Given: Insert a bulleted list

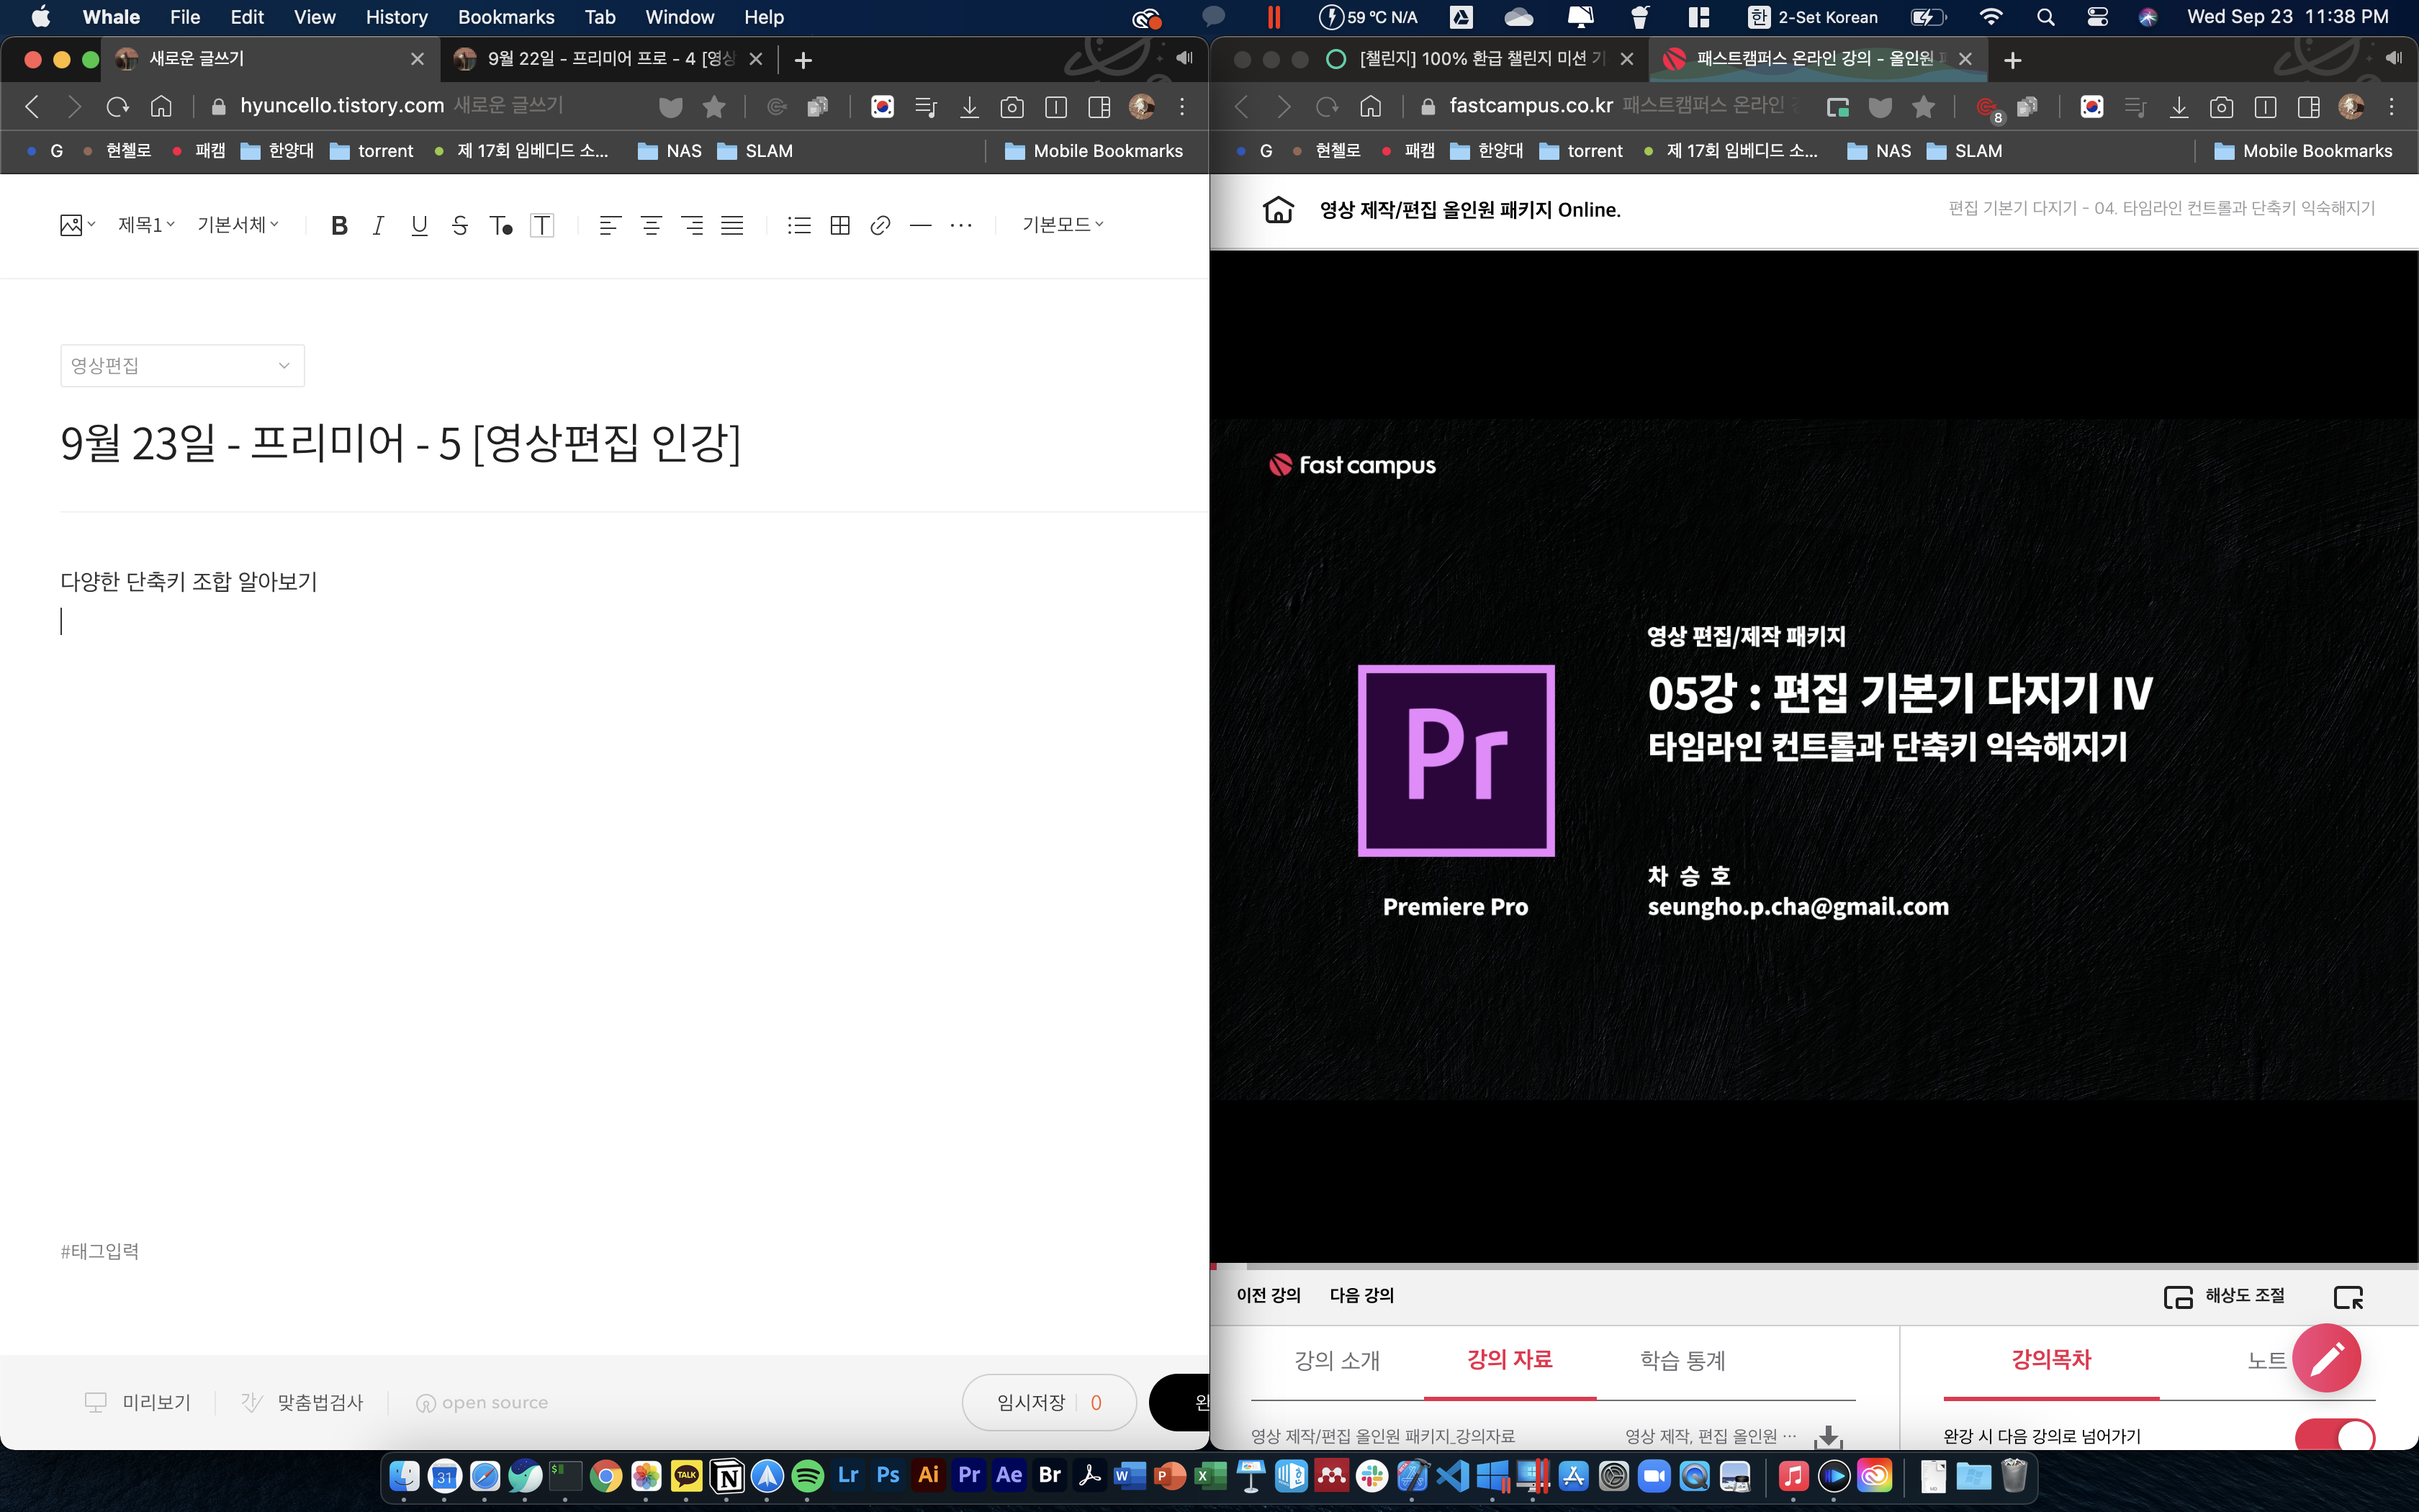Looking at the screenshot, I should tap(798, 226).
